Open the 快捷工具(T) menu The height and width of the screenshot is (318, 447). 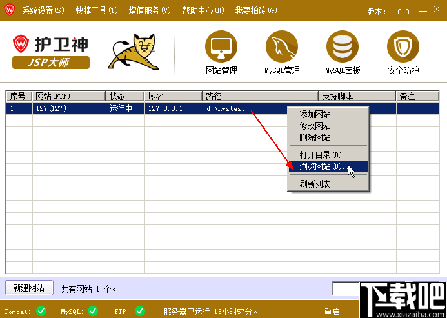97,10
